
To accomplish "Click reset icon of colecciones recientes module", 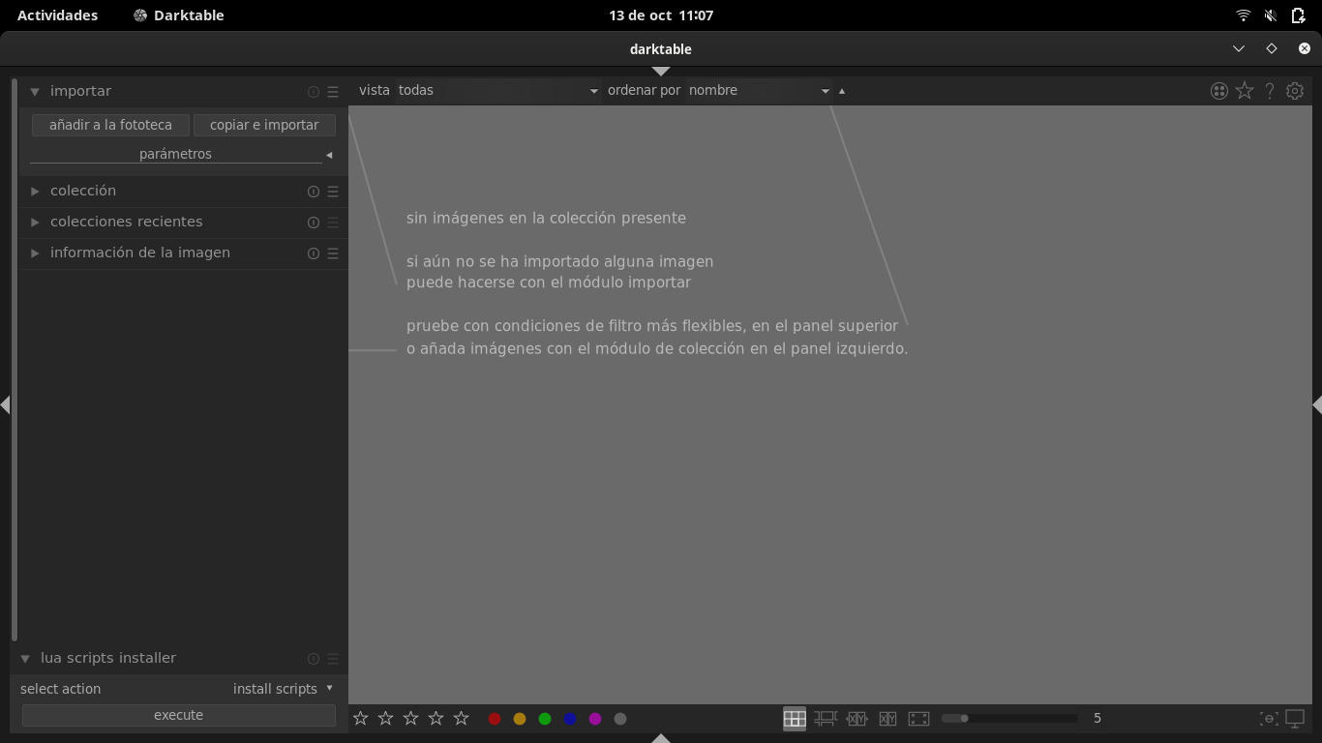I will (x=314, y=223).
